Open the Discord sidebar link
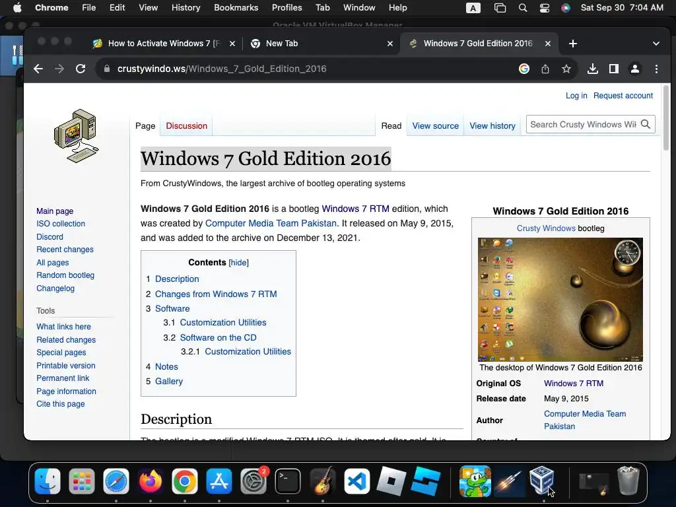676x507 pixels. point(50,237)
